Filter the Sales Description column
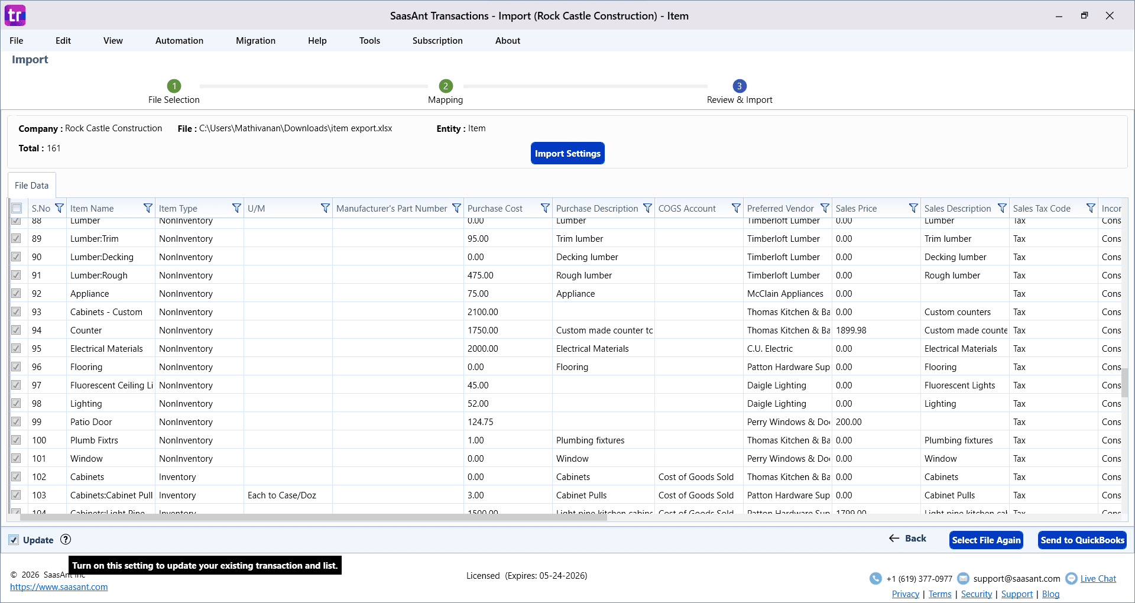Screen dimensions: 1135x603 click(x=1002, y=208)
